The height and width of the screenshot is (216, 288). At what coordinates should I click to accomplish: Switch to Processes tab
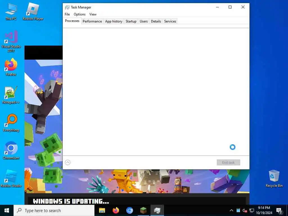tap(72, 21)
